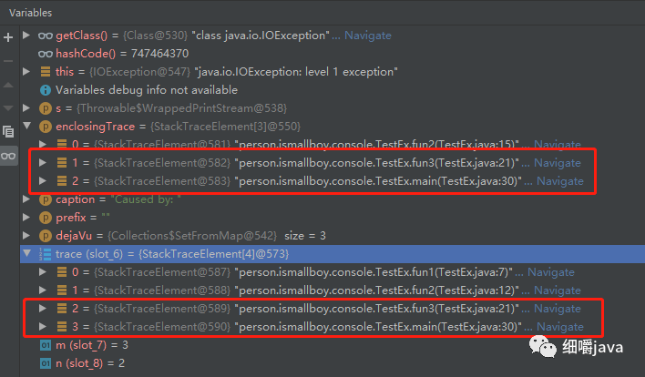
Task: Collapse the trace (slot_6) node
Action: tap(26, 253)
